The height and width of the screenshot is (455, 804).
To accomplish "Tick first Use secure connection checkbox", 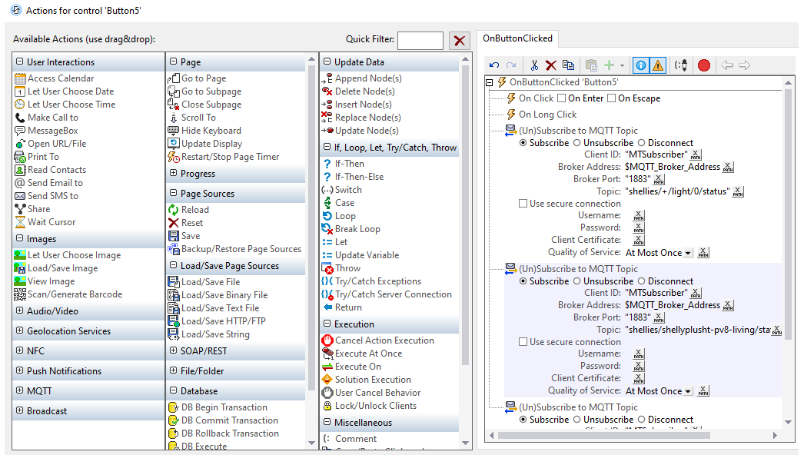I will (523, 204).
